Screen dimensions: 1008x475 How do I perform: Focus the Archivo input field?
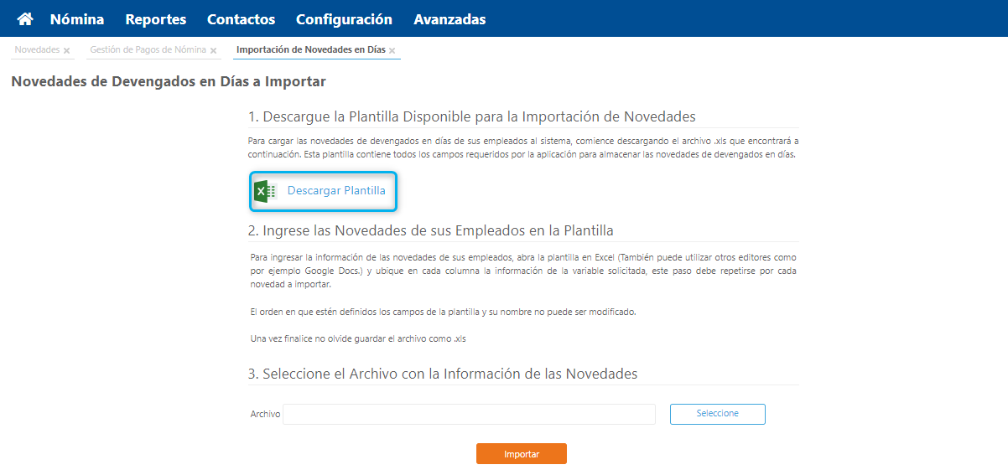click(x=469, y=414)
